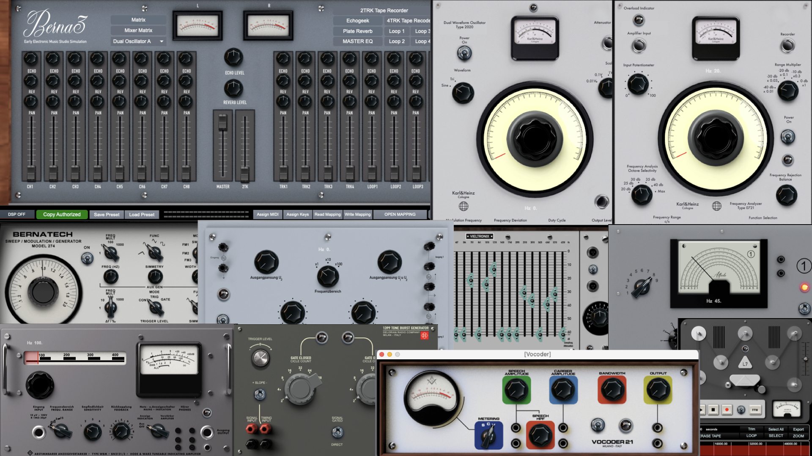Open the Plate Reverb panel
This screenshot has height=456, width=812.
point(357,31)
